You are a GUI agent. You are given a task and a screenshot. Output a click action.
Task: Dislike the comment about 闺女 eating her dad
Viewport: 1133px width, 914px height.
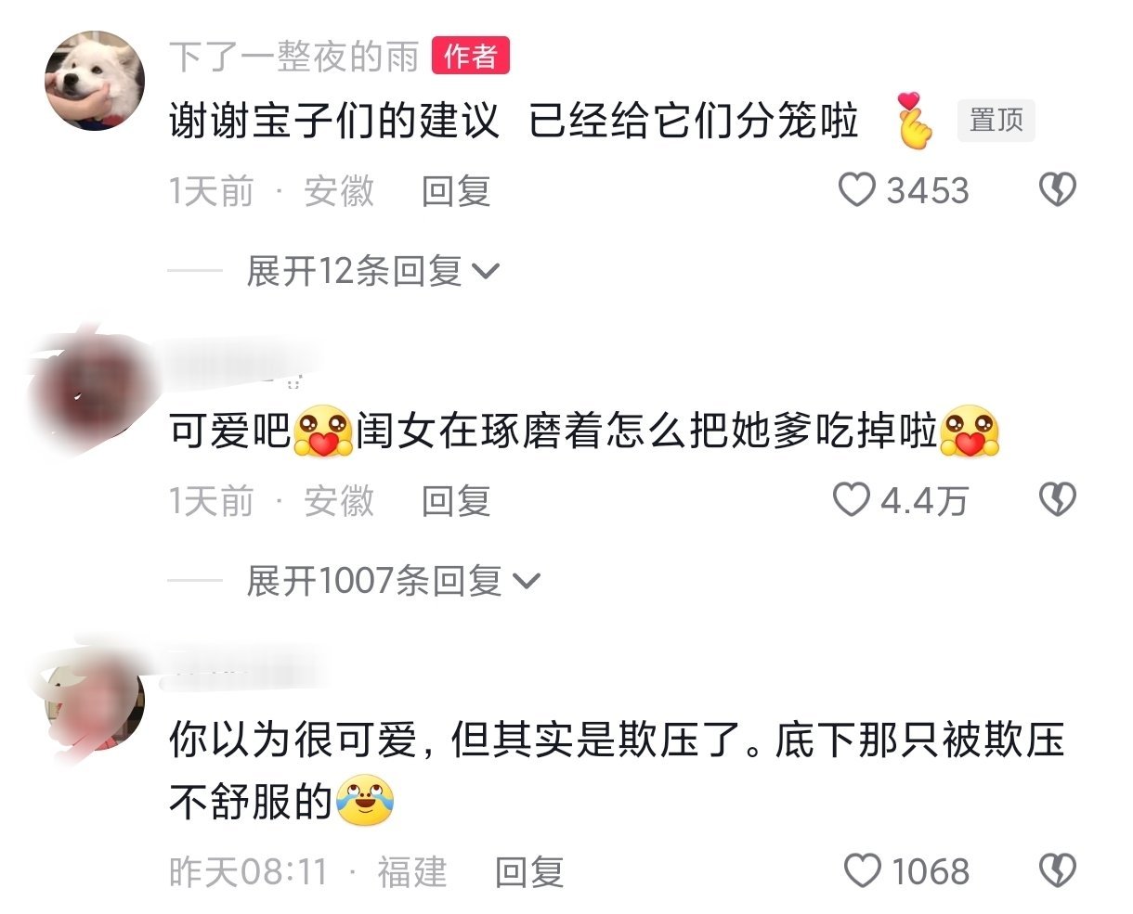1057,500
